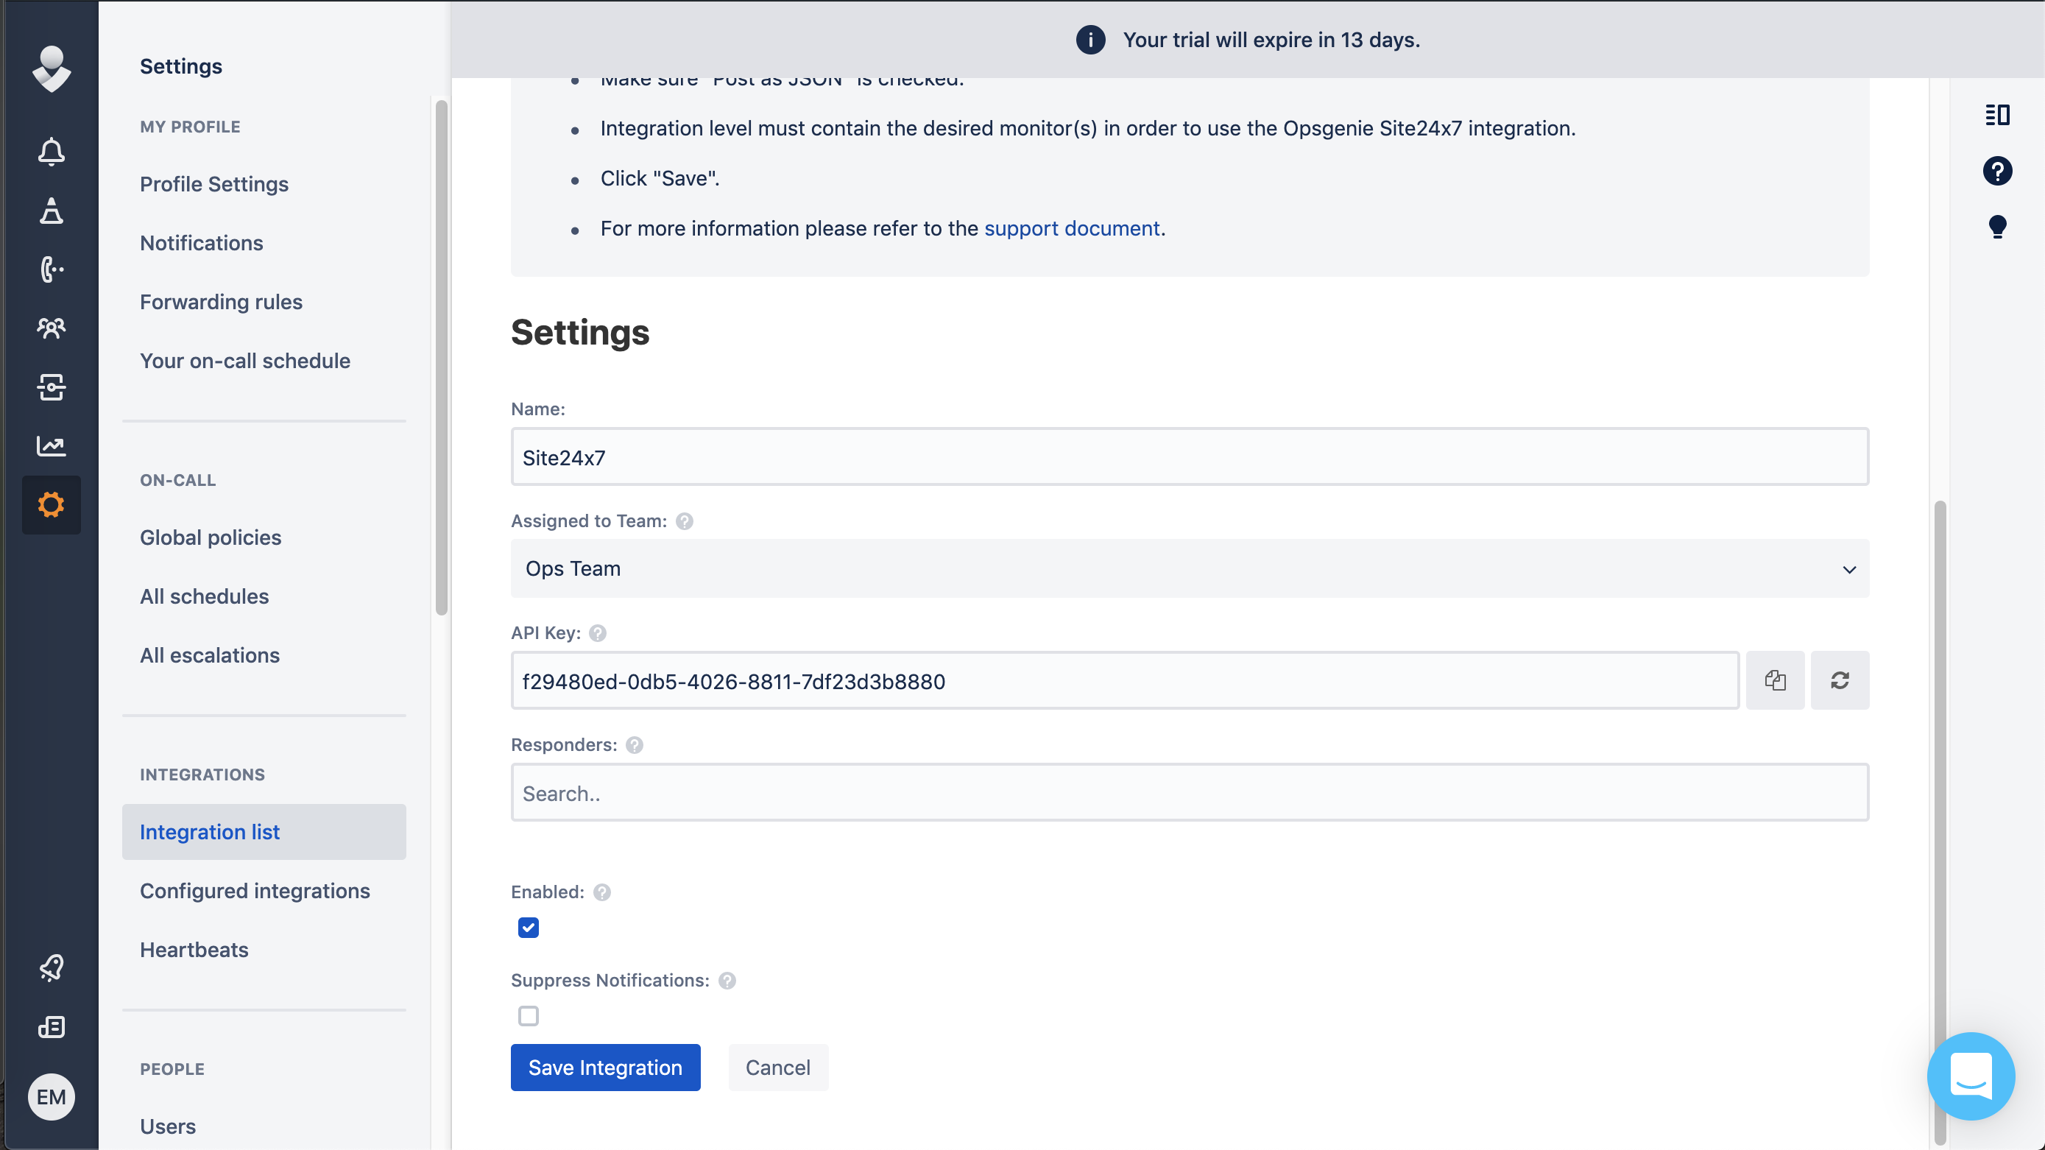Uncheck the Enabled checkbox
This screenshot has width=2045, height=1150.
528,928
